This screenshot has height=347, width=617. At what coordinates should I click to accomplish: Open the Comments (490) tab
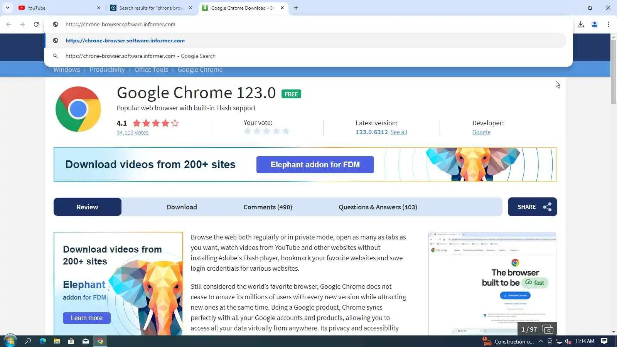268,207
